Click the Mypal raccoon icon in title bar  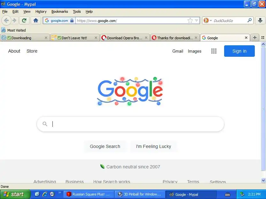pos(3,4)
